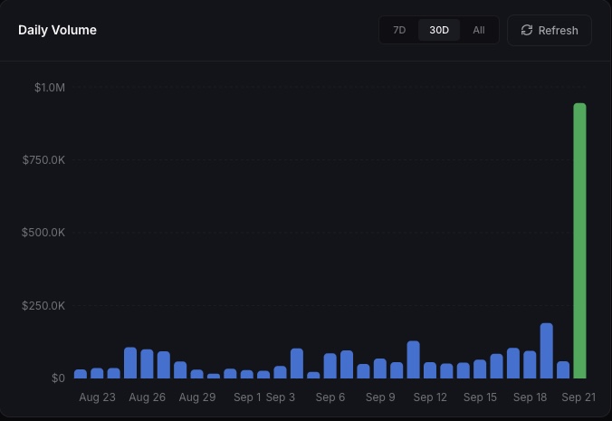Switch to the All range tab
The width and height of the screenshot is (612, 421).
click(x=479, y=30)
